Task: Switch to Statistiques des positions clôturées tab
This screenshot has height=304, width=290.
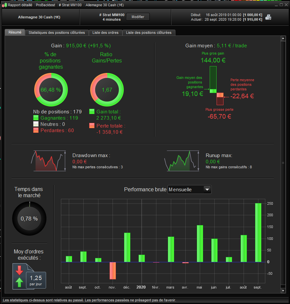Action: point(57,33)
